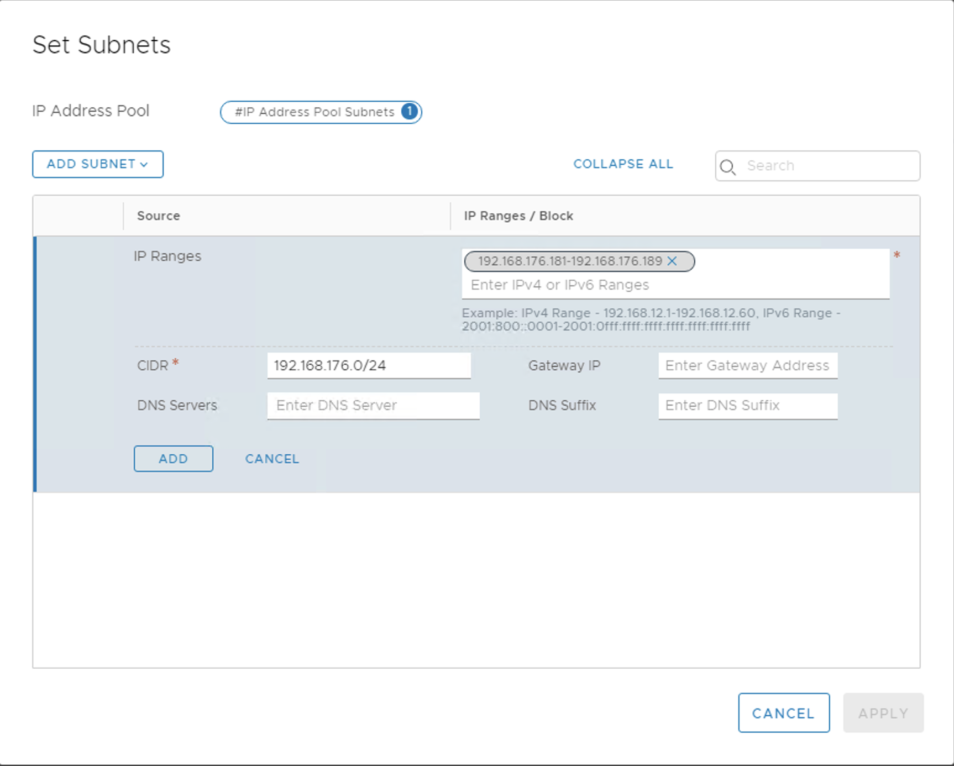954x766 pixels.
Task: Click the DNS Servers input field
Action: [x=373, y=405]
